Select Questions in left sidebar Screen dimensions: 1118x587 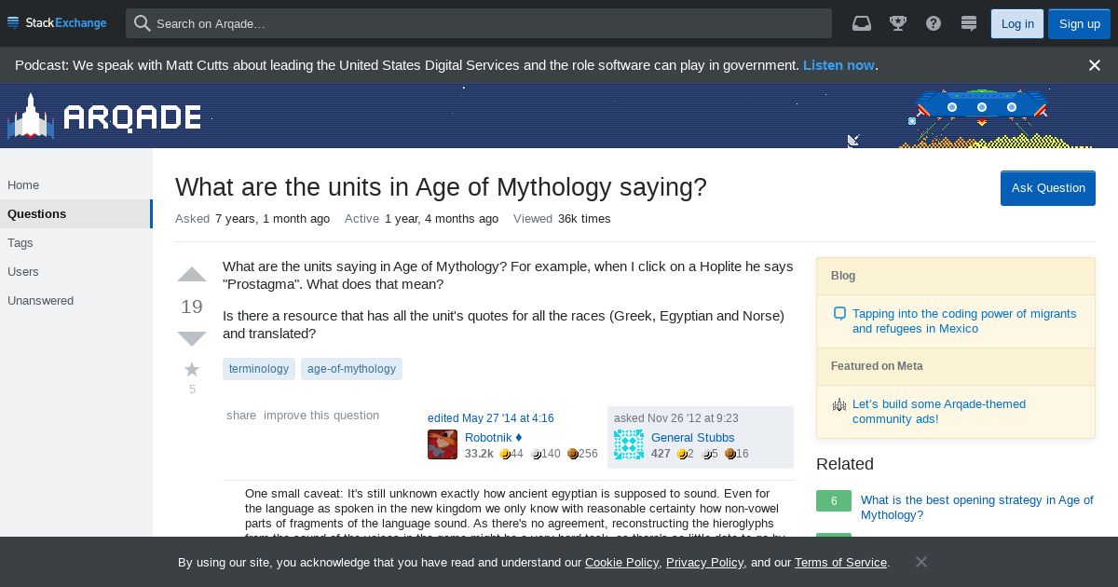click(76, 213)
